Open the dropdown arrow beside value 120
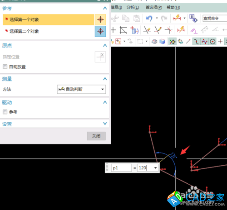 tap(155, 168)
